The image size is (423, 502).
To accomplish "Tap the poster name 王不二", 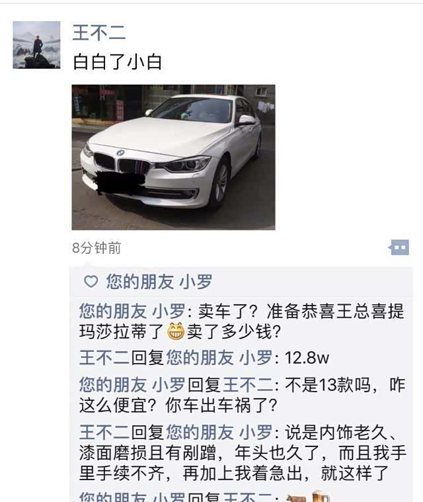I will 99,32.
